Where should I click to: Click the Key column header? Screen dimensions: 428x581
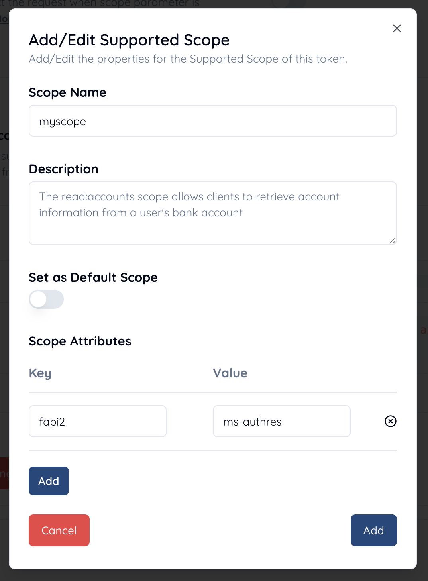40,373
